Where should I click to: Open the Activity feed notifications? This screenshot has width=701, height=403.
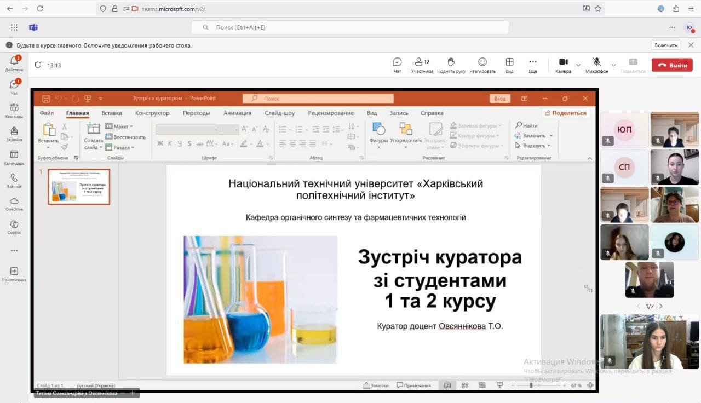pyautogui.click(x=14, y=64)
